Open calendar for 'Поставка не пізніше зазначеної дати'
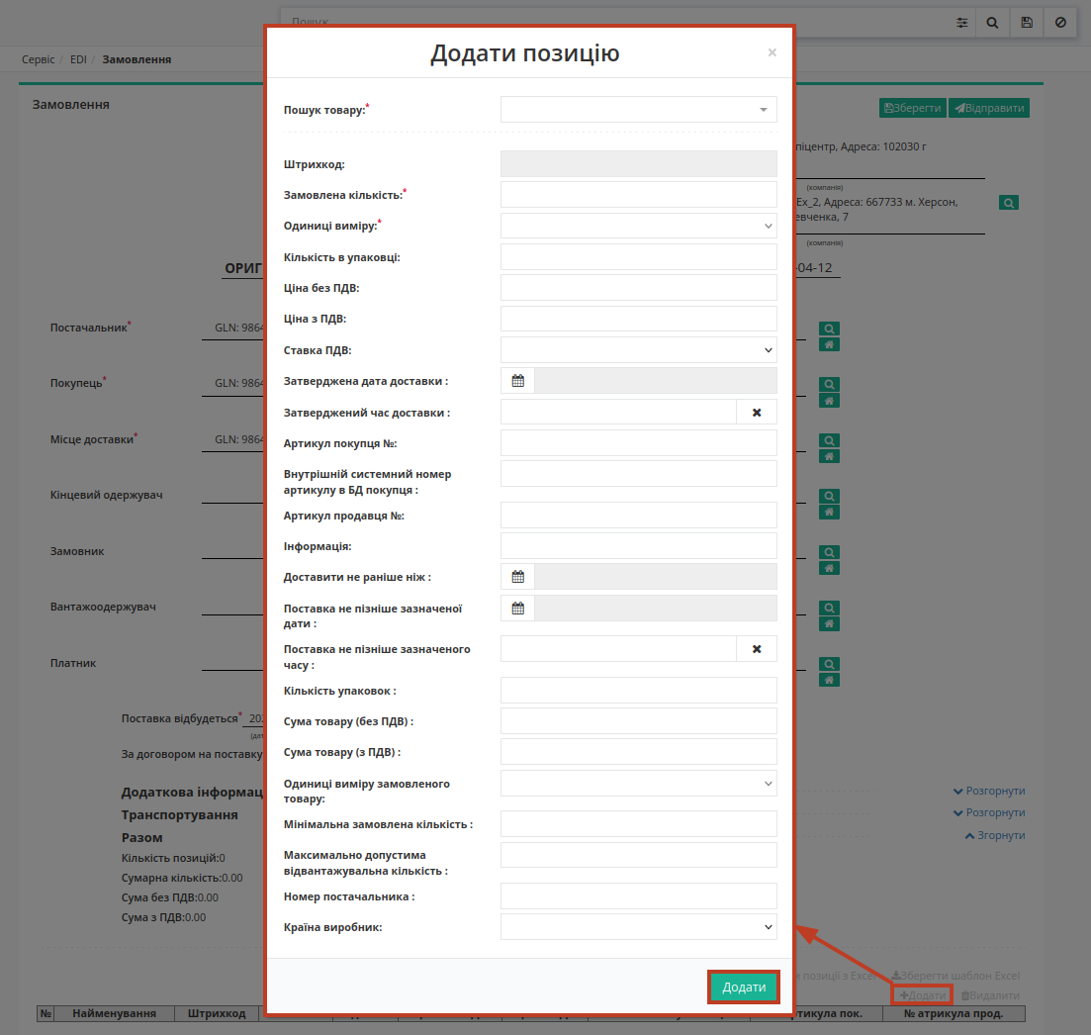Viewport: 1091px width, 1035px height. click(517, 609)
